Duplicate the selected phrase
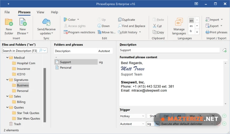This screenshot has height=134, width=230. point(127,20)
